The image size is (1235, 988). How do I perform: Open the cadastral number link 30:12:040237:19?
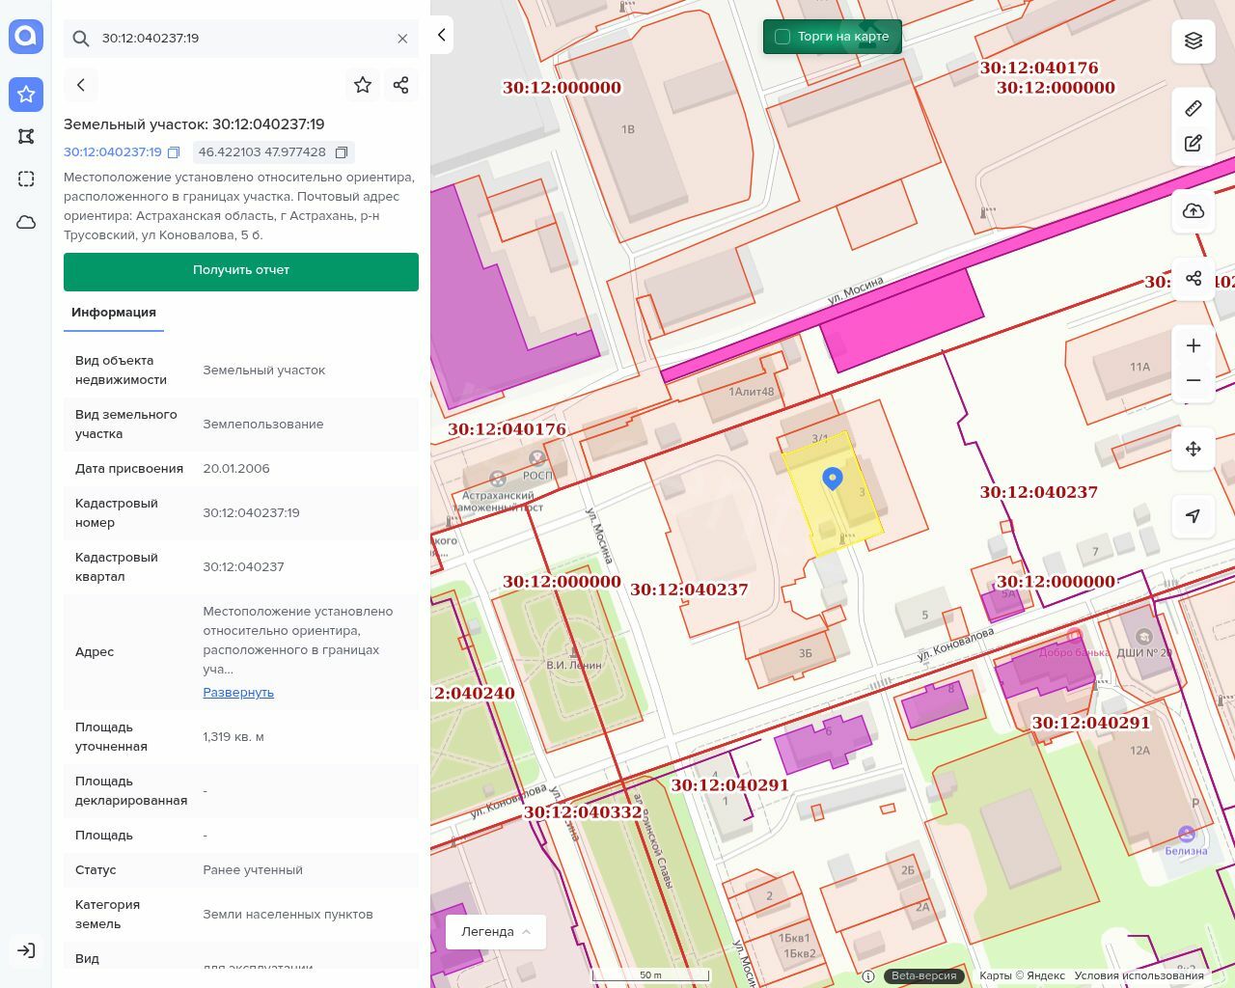(113, 152)
